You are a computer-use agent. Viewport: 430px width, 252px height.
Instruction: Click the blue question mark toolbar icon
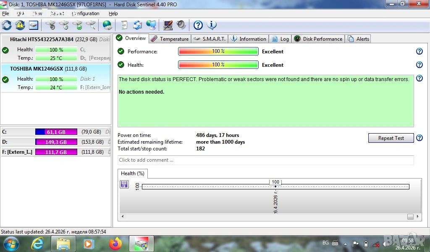198,25
